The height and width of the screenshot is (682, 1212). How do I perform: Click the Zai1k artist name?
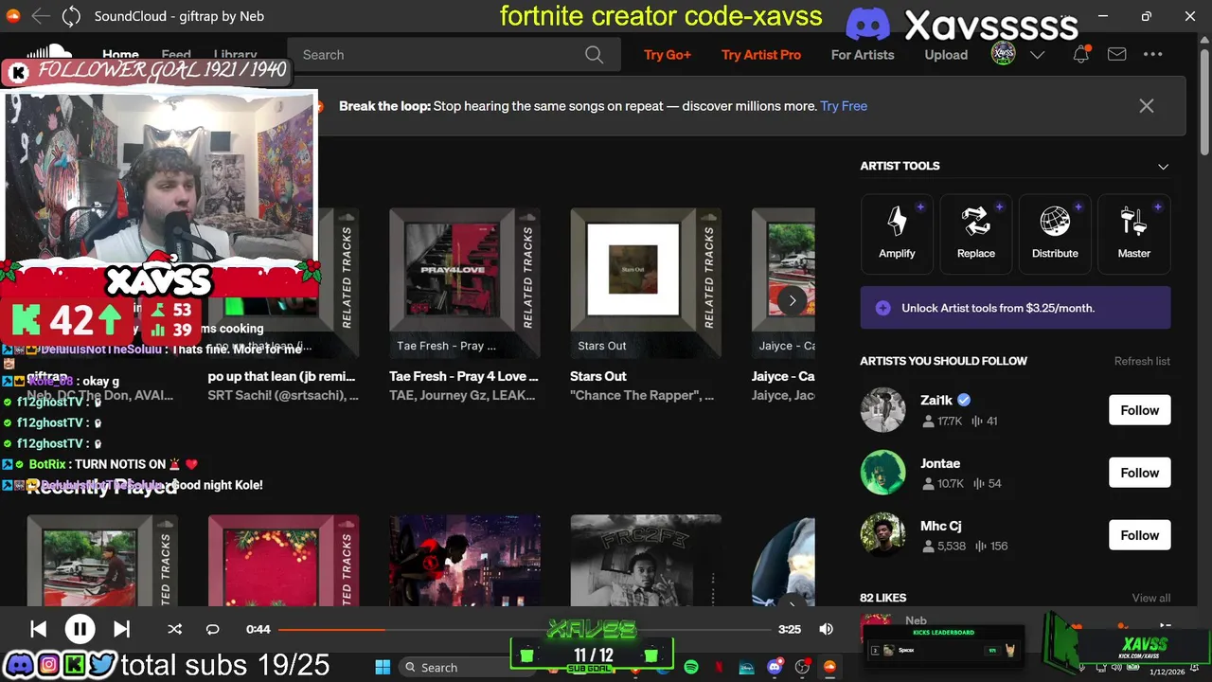[x=936, y=400]
